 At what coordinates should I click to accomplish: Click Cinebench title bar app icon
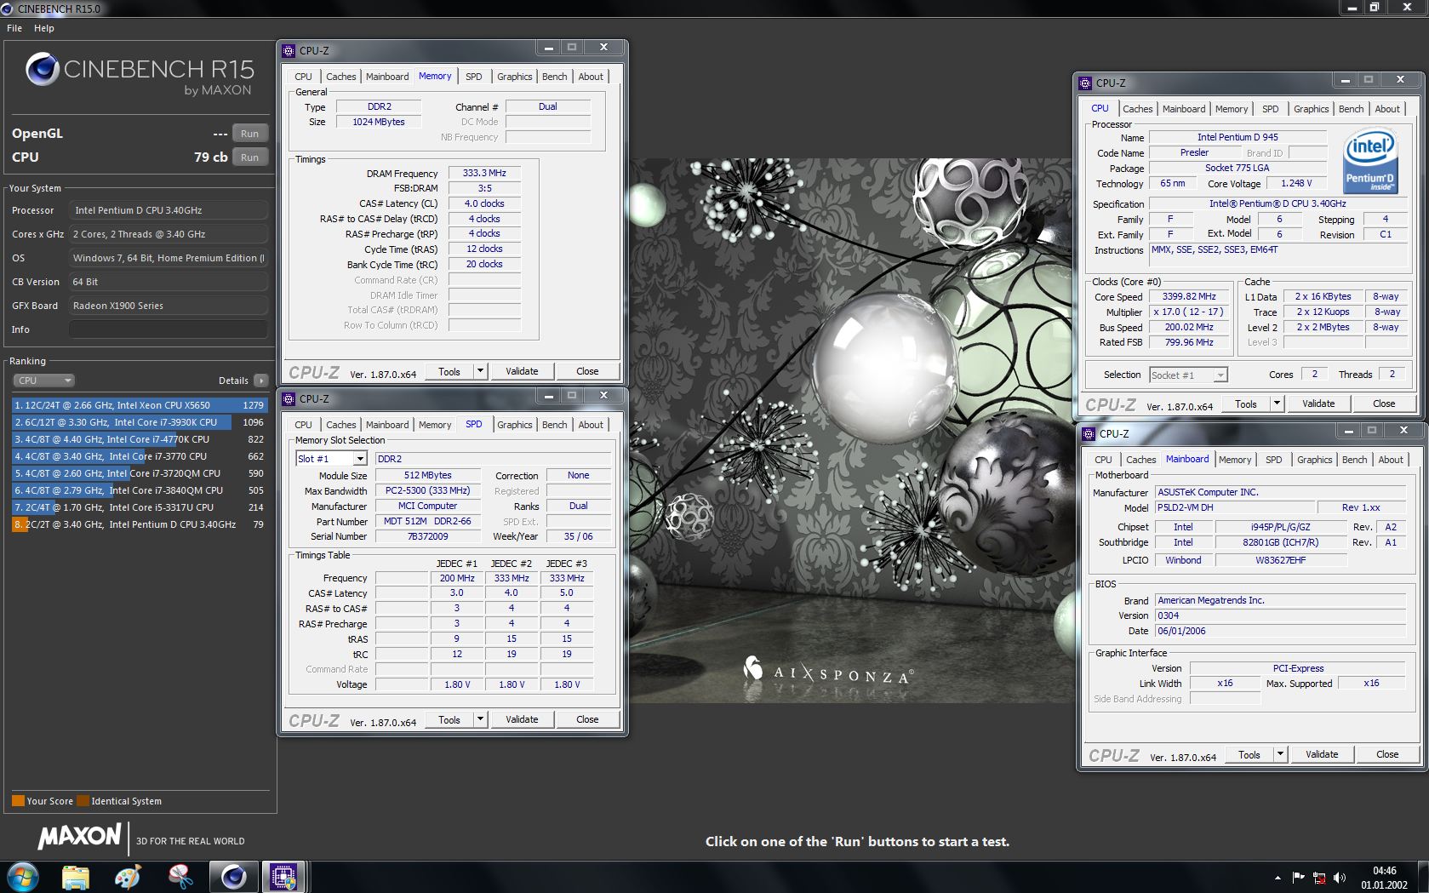coord(8,9)
